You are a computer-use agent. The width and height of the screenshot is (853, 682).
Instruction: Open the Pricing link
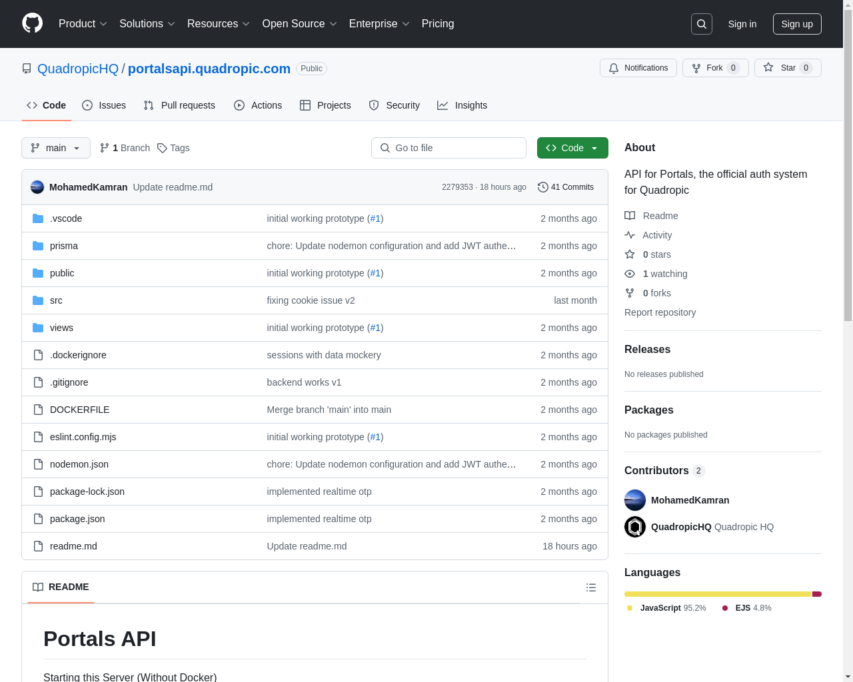pos(438,24)
